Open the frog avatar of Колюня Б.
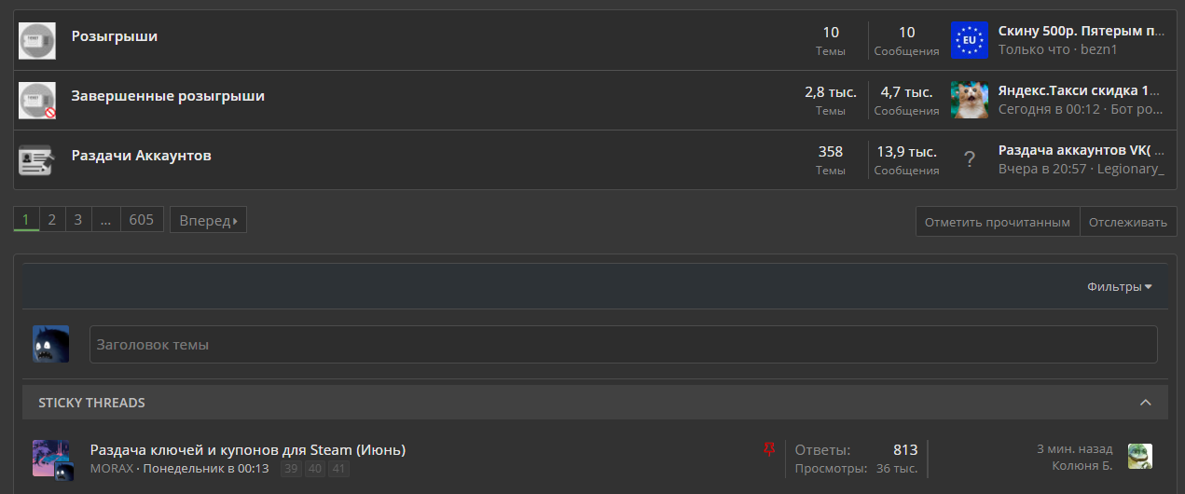The width and height of the screenshot is (1185, 494). (1140, 456)
